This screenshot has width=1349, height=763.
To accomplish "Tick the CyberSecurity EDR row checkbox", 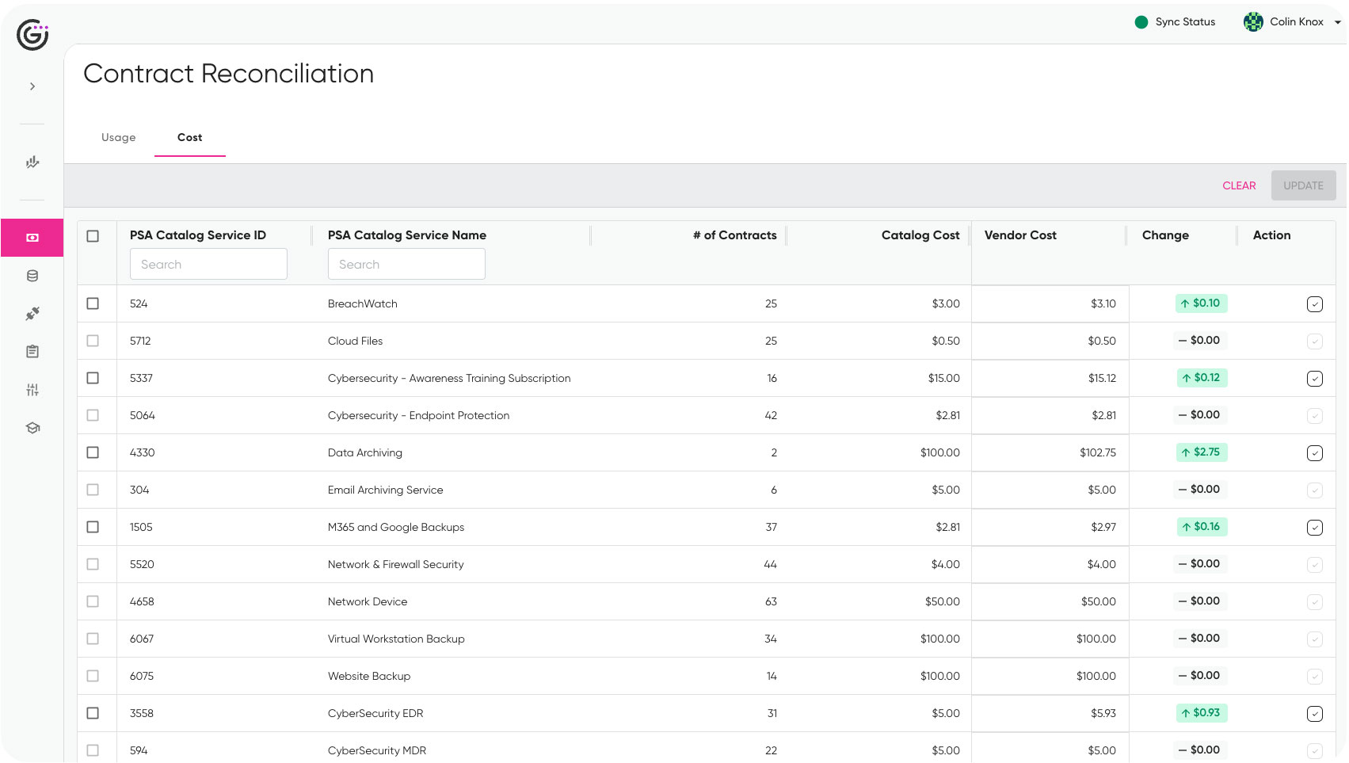I will click(x=93, y=713).
